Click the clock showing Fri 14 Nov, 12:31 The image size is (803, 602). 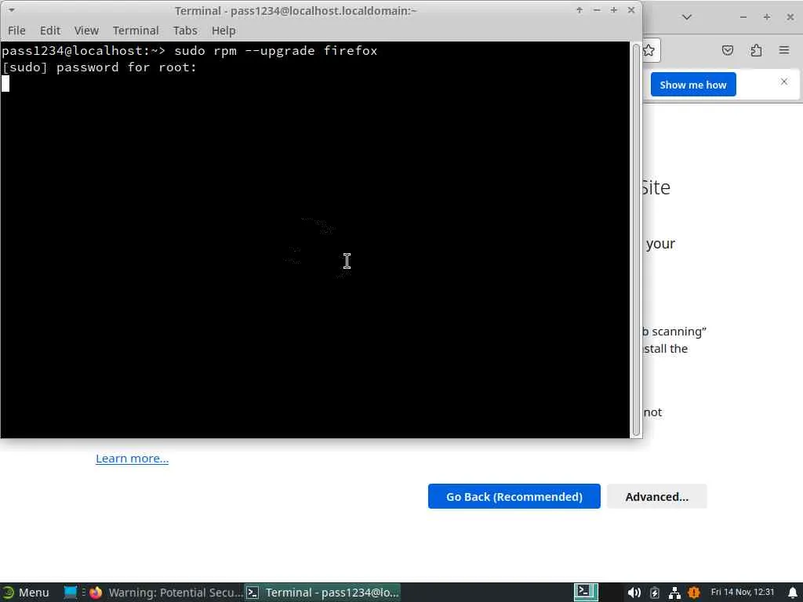(x=743, y=593)
